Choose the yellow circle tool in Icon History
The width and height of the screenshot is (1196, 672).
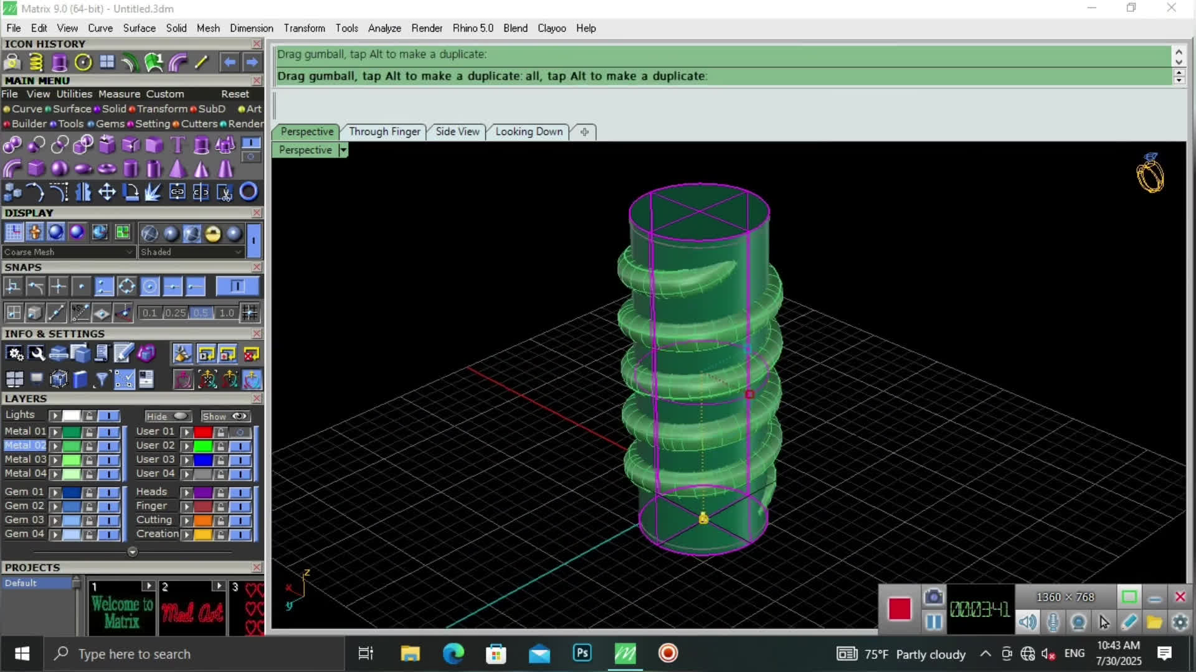83,62
